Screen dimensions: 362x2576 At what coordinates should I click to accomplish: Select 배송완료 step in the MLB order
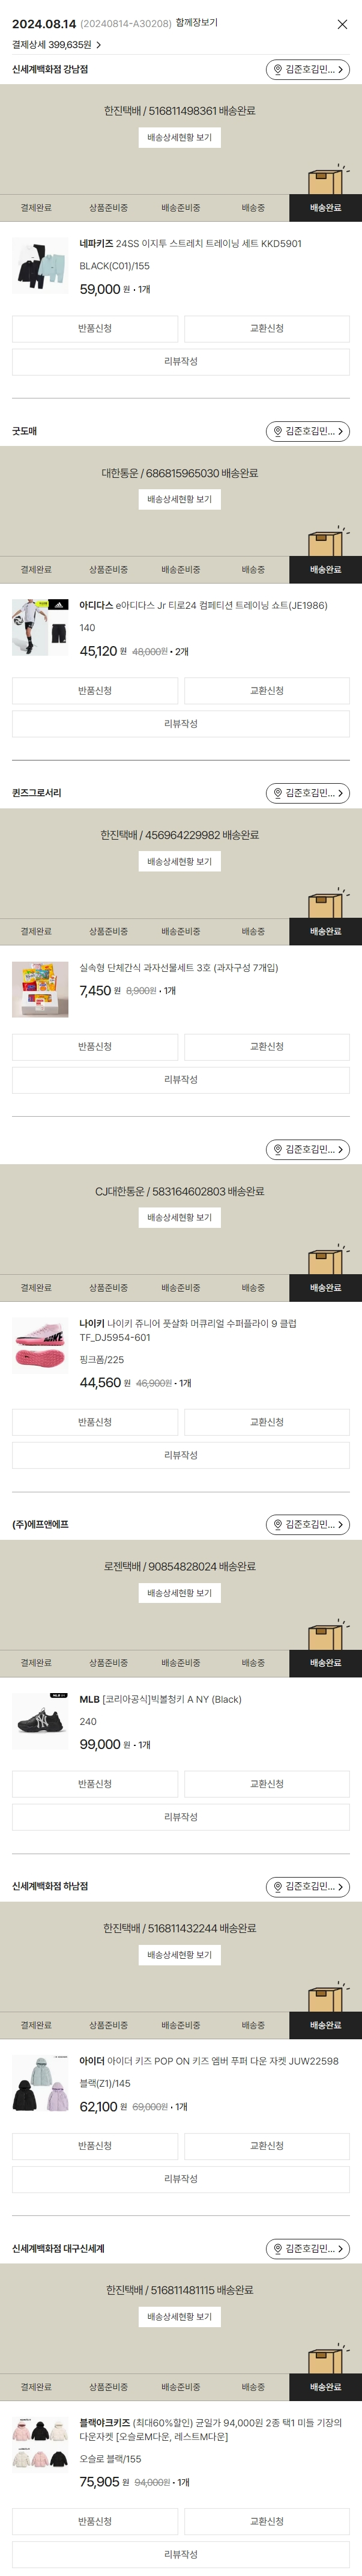[x=325, y=1663]
